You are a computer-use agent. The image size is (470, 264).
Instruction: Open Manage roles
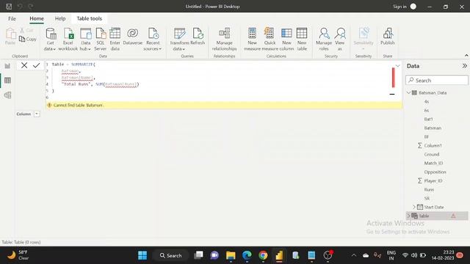click(x=324, y=39)
